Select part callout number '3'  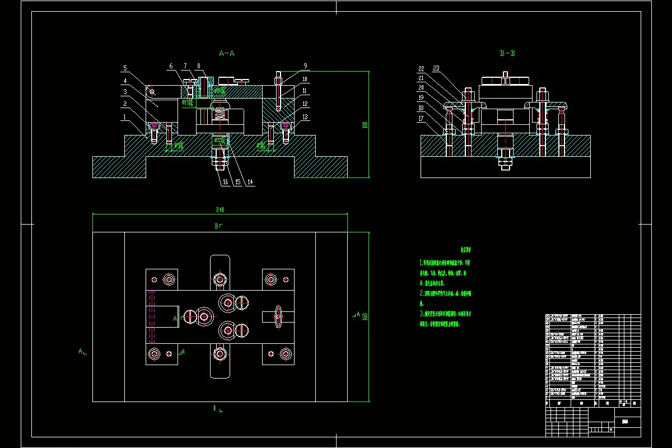point(125,92)
